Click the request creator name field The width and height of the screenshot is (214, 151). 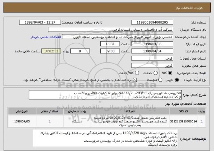pos(117,37)
